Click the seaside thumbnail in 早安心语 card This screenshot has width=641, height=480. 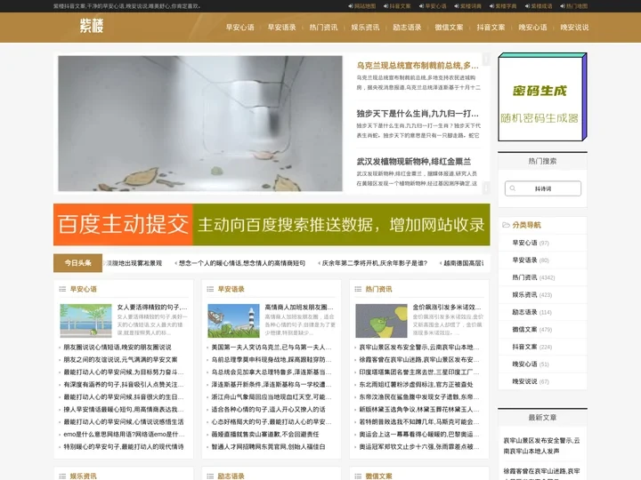tap(85, 321)
